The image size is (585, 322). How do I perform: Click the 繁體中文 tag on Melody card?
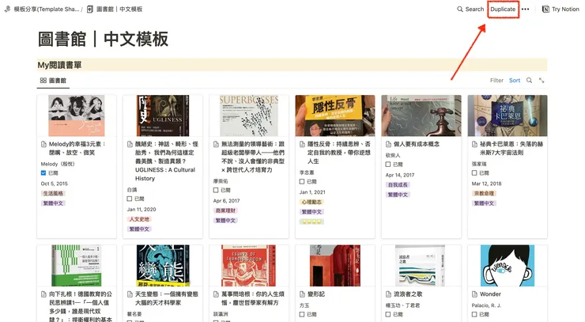click(x=53, y=203)
